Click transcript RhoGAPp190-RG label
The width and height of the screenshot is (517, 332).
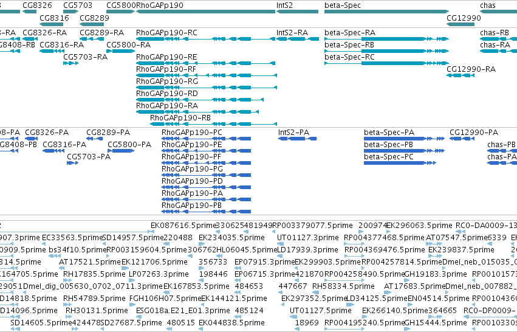pyautogui.click(x=167, y=81)
